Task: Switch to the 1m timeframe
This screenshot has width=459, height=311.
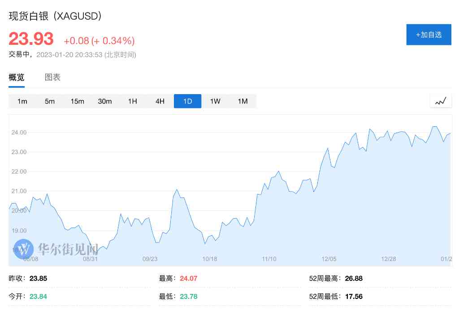Action: 22,101
